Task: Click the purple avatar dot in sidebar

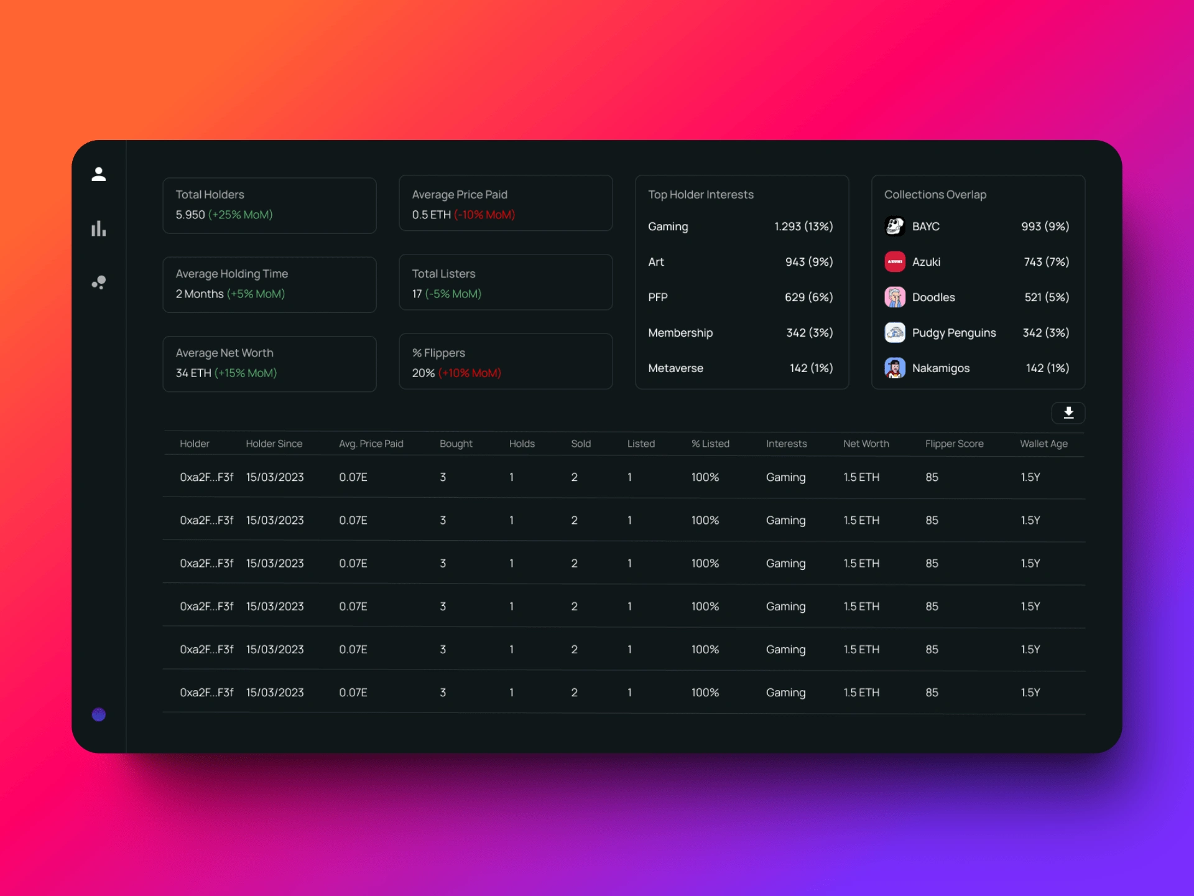Action: [x=98, y=714]
